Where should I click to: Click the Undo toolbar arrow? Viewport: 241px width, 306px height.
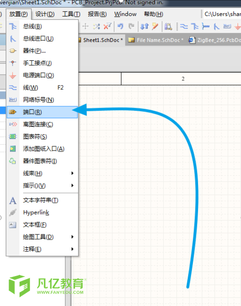(120, 26)
